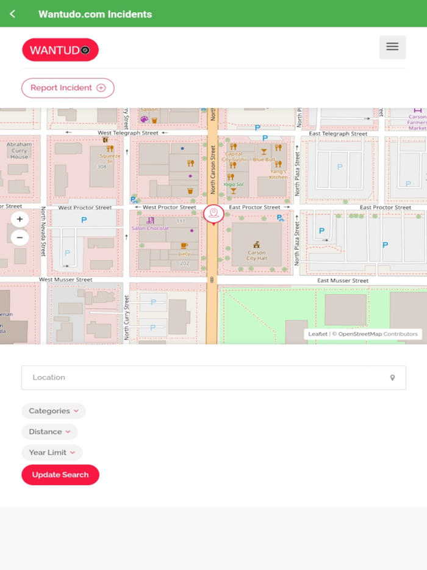Viewport: 427px width, 570px height.
Task: Click the West Musser Street label
Action: [66, 280]
